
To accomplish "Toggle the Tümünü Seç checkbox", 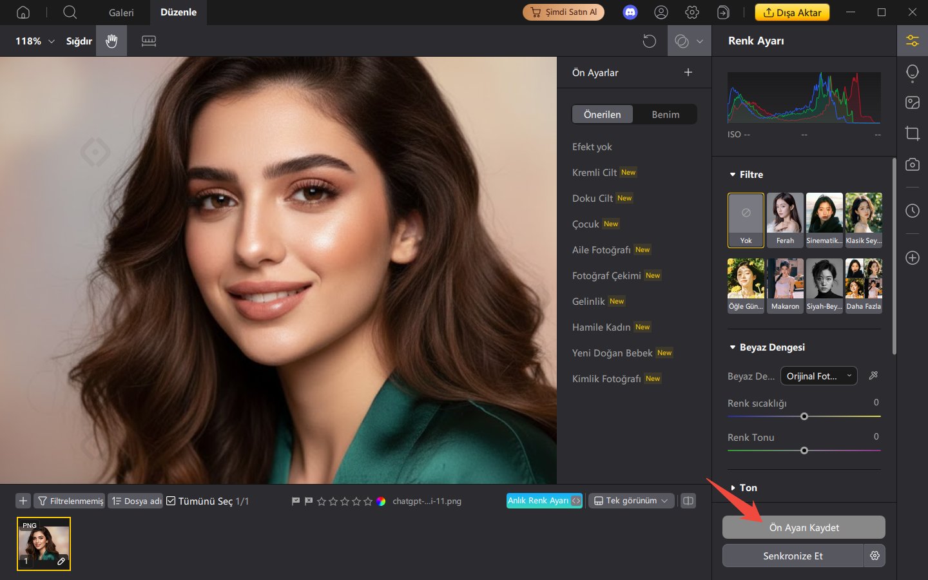I will coord(171,500).
